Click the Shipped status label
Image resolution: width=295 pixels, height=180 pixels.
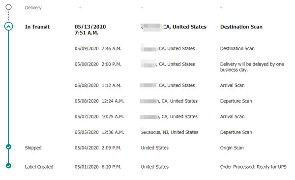click(x=33, y=148)
